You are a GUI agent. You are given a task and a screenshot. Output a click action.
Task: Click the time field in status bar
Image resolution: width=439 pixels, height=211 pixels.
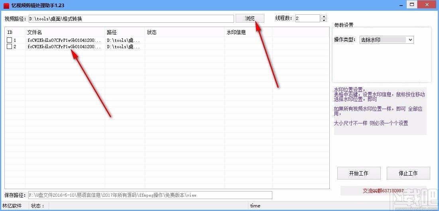pos(255,206)
